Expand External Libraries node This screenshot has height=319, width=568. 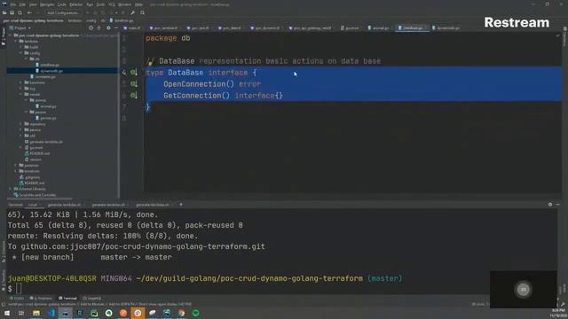(11, 189)
